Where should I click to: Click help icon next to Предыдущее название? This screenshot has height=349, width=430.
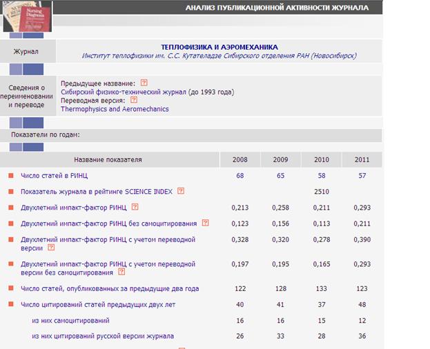pyautogui.click(x=144, y=83)
